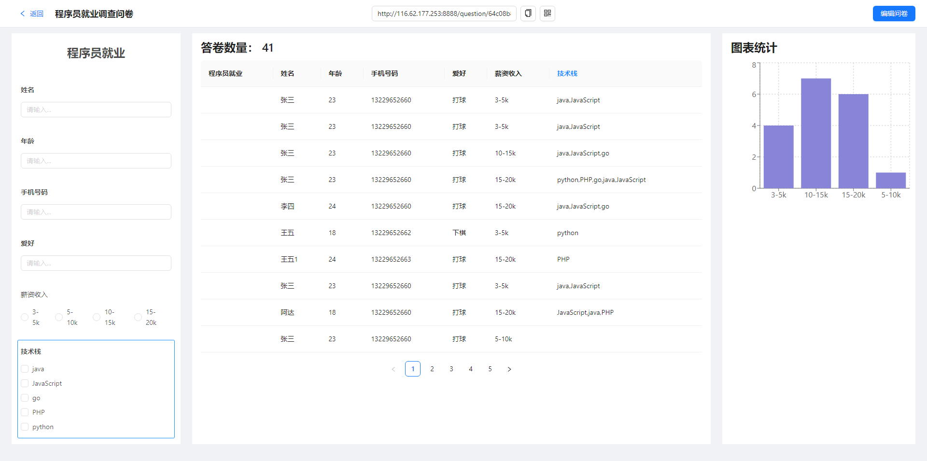Select the 3-5k salary radio button

[x=25, y=317]
